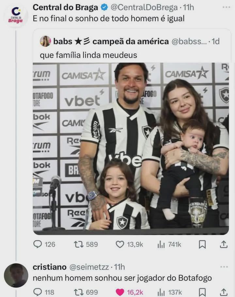Retweet cristiano's reply
This screenshot has width=235, height=297.
[x=78, y=292]
